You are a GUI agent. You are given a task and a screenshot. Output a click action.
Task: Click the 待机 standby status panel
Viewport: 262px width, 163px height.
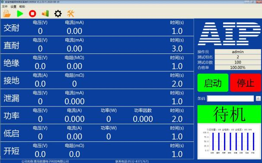coord(229,114)
